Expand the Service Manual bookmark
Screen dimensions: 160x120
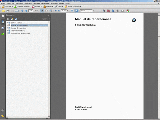[7, 23]
